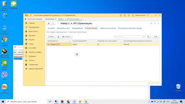Click the Администратор user name

(140, 15)
